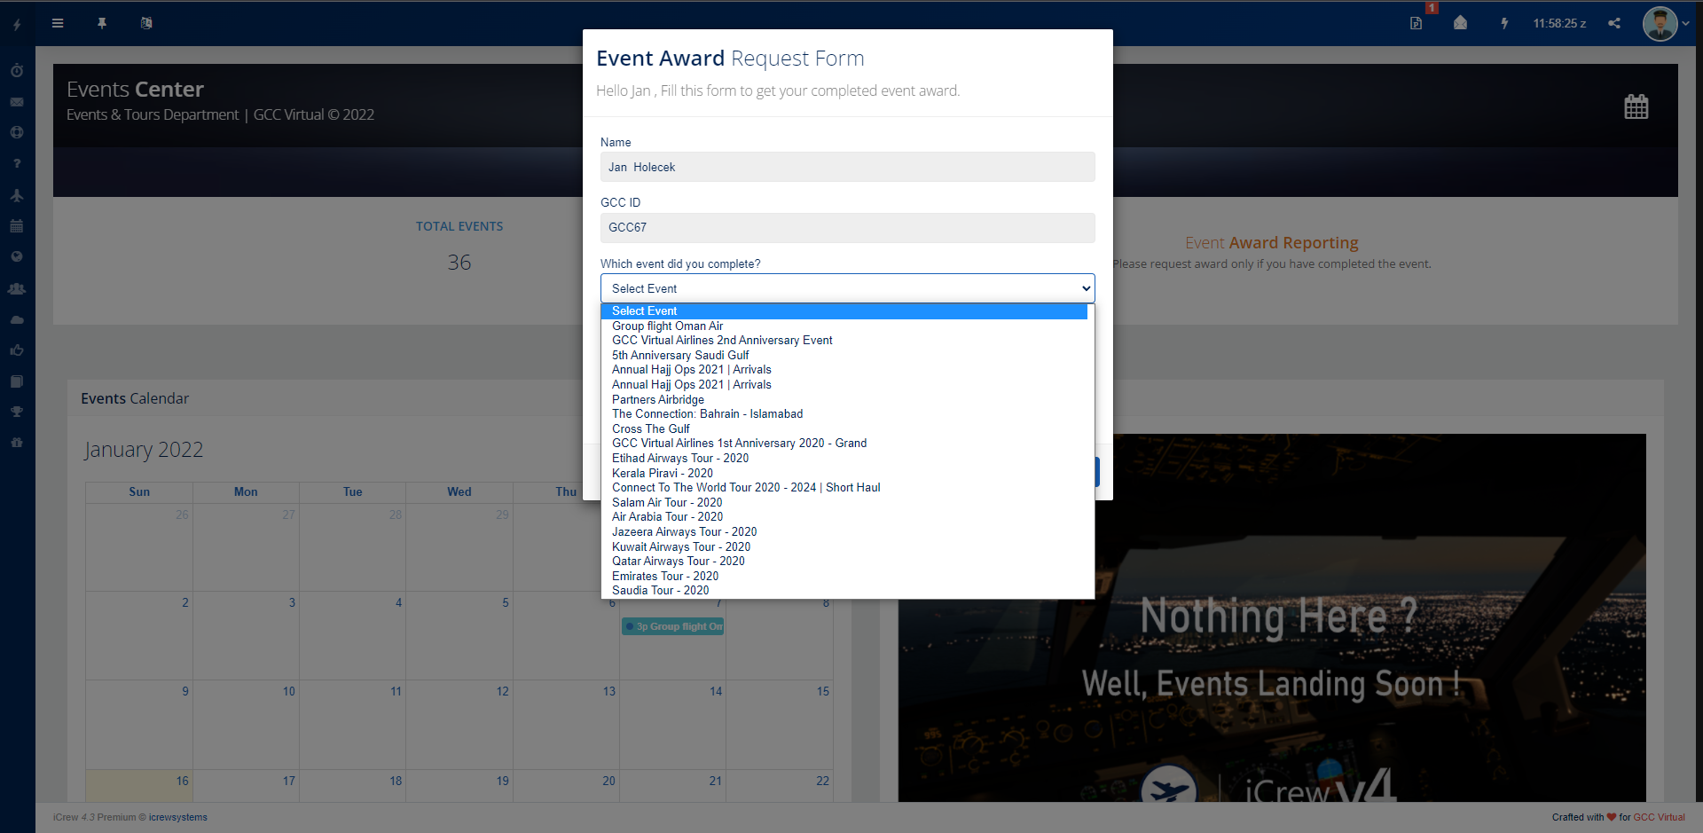
Task: Select 'Cross The Gulf' option
Action: click(844, 429)
